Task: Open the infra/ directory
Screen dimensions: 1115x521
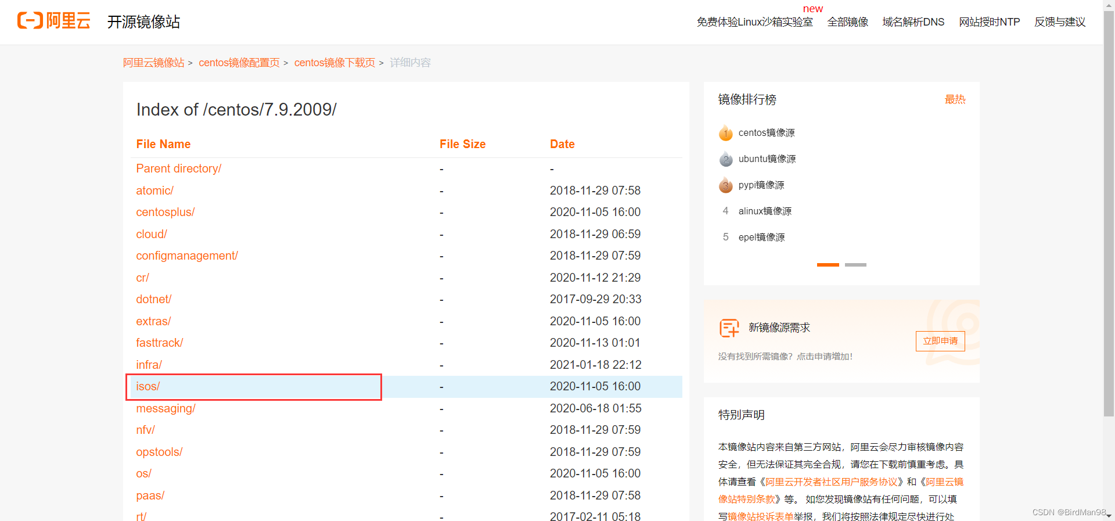Action: tap(149, 365)
